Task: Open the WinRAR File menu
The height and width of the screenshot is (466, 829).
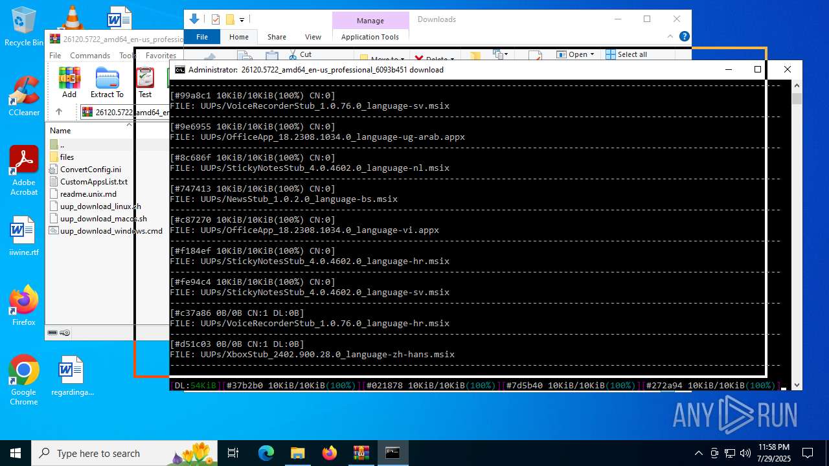Action: tap(55, 56)
